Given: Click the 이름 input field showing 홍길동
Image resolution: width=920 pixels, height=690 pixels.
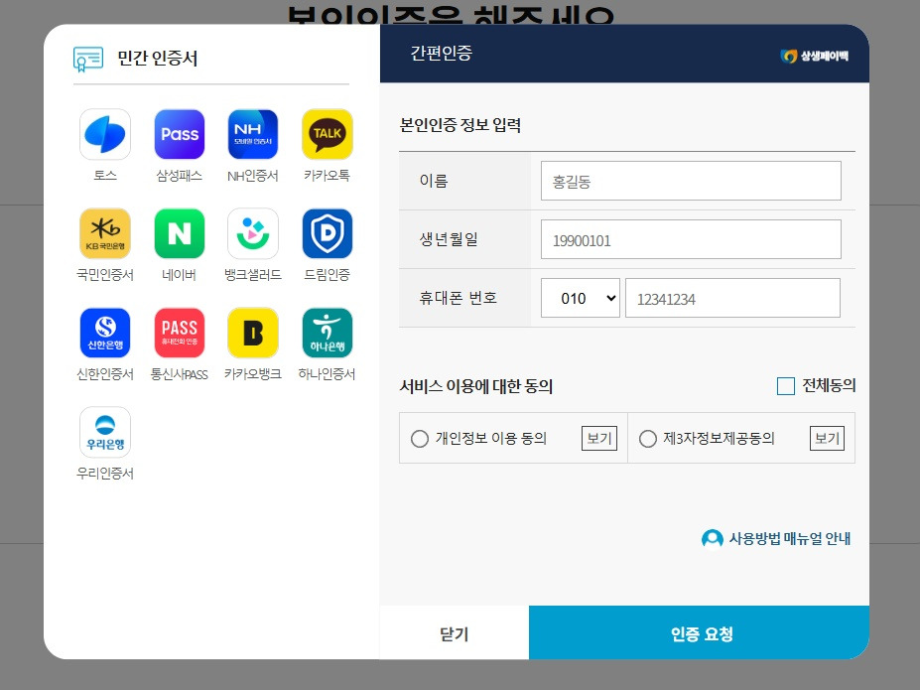Looking at the screenshot, I should [x=691, y=180].
